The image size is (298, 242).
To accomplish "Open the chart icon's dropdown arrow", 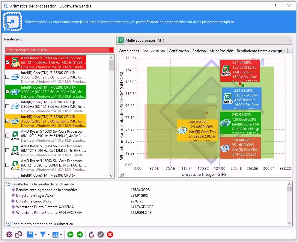I will click(x=61, y=235).
